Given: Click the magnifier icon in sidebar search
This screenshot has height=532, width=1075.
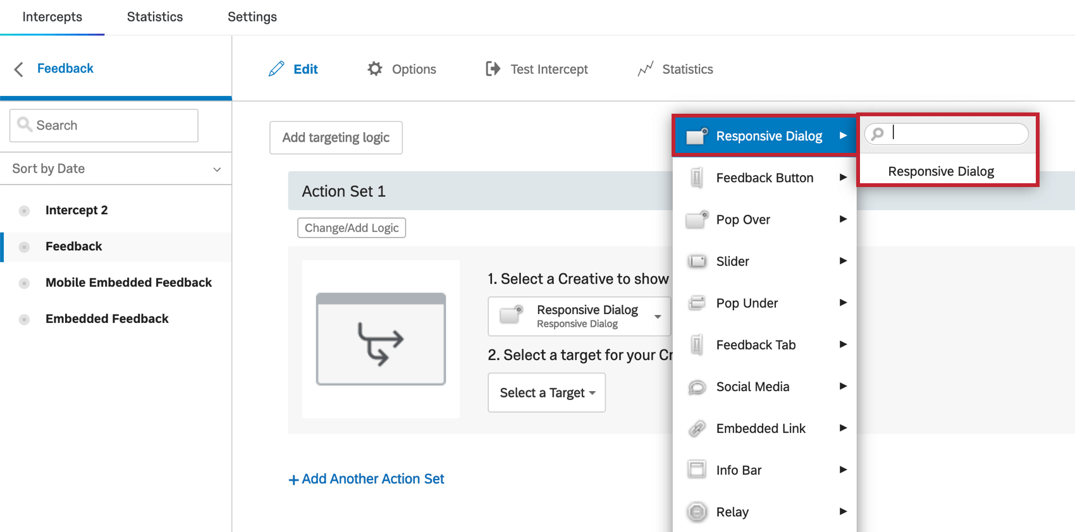Looking at the screenshot, I should click(x=25, y=124).
